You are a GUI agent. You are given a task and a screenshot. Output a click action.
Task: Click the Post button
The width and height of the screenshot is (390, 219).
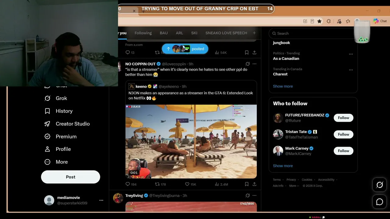(71, 177)
